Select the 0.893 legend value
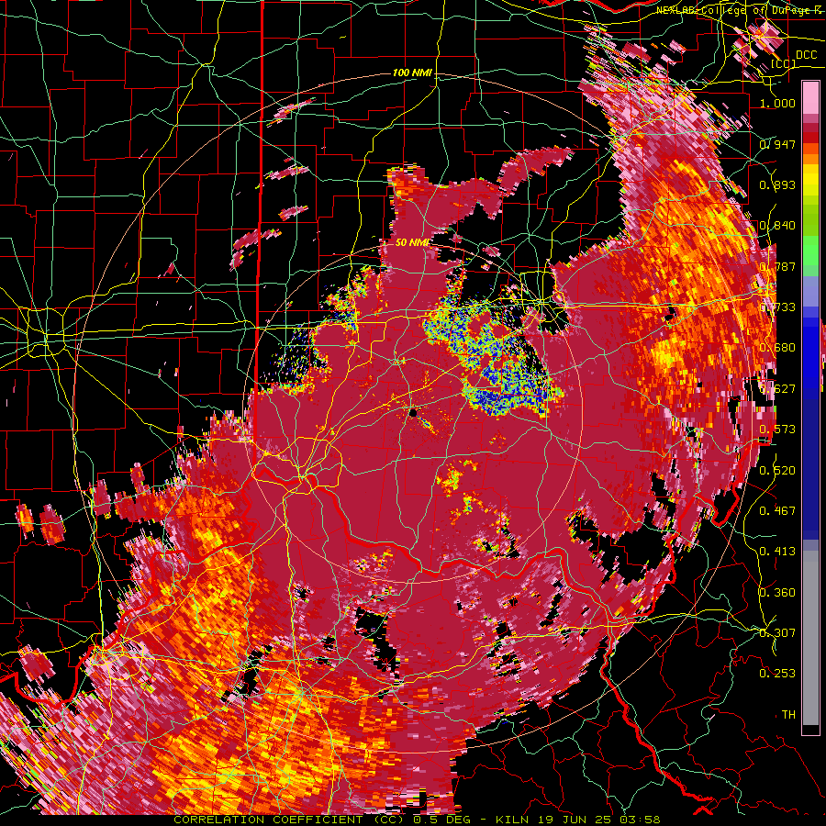The image size is (826, 826). [777, 184]
